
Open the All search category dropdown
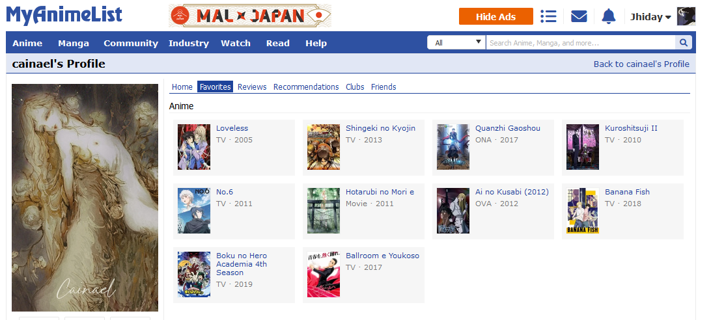point(456,43)
